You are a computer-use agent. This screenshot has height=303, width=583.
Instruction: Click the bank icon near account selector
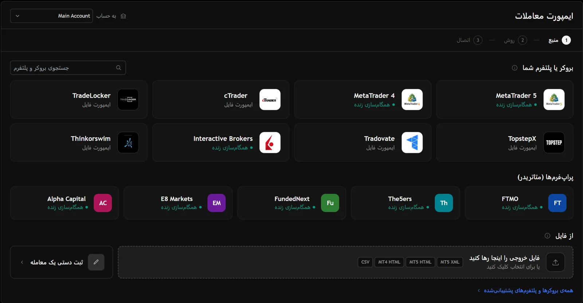pos(123,16)
